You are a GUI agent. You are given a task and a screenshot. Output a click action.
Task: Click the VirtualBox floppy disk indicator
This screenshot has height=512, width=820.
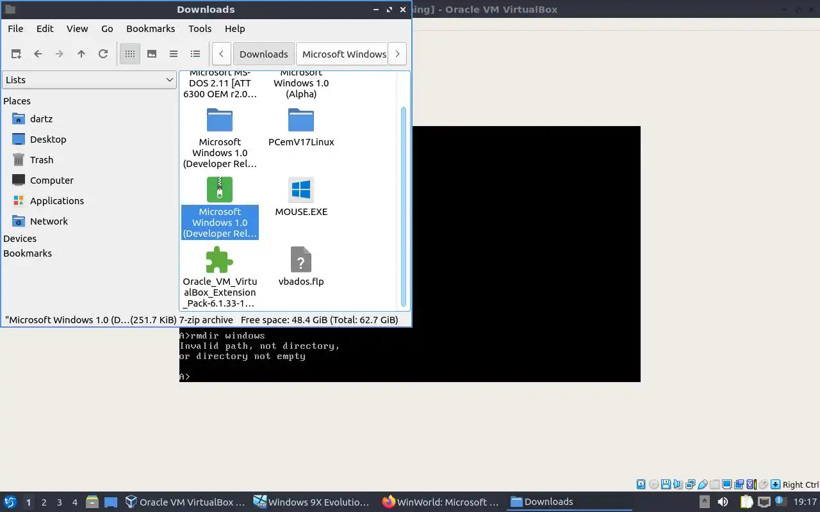click(666, 484)
